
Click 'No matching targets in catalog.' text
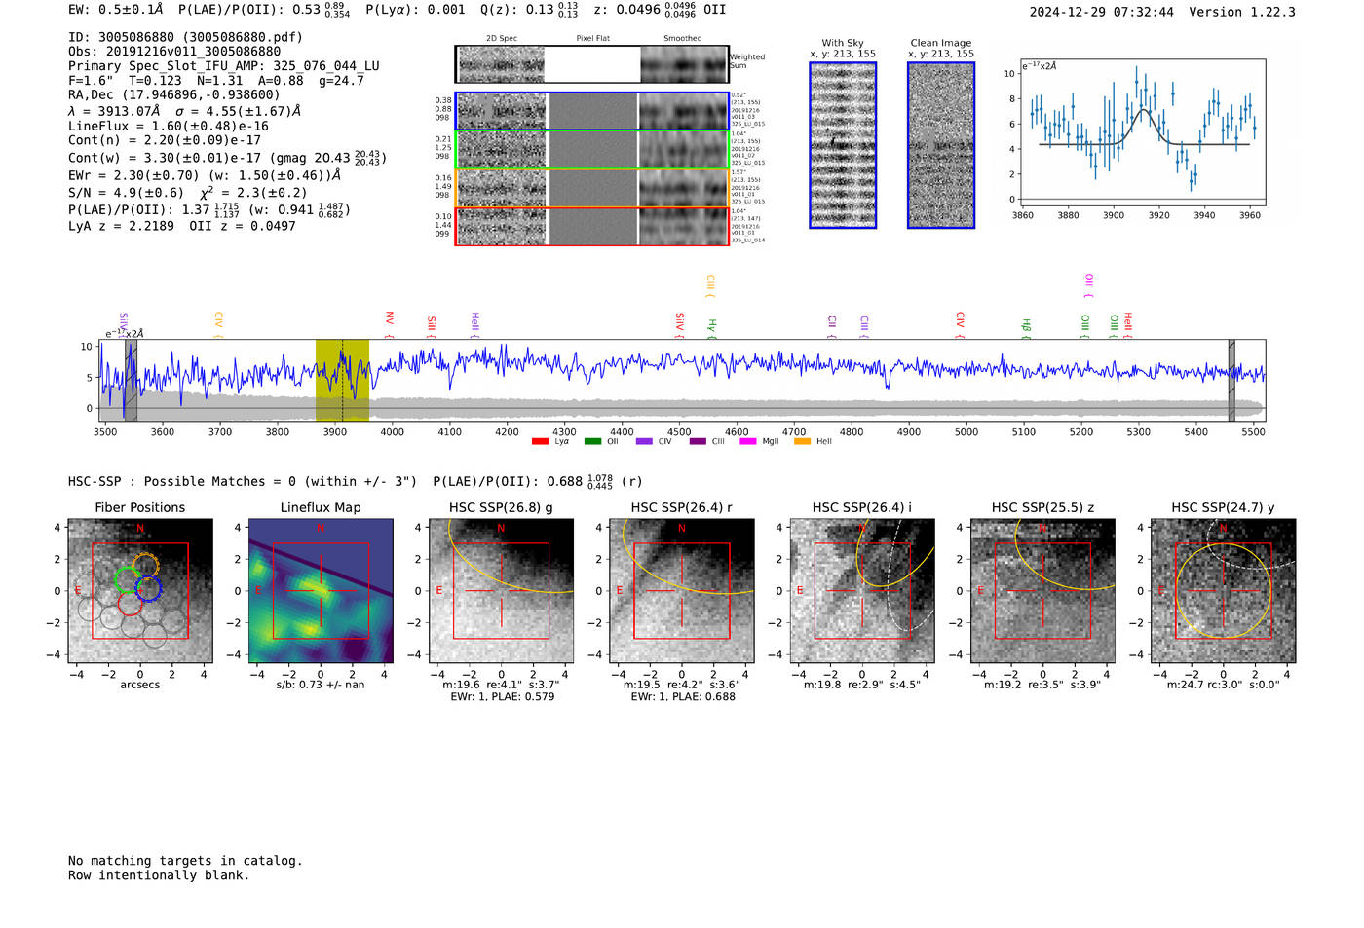click(x=185, y=861)
